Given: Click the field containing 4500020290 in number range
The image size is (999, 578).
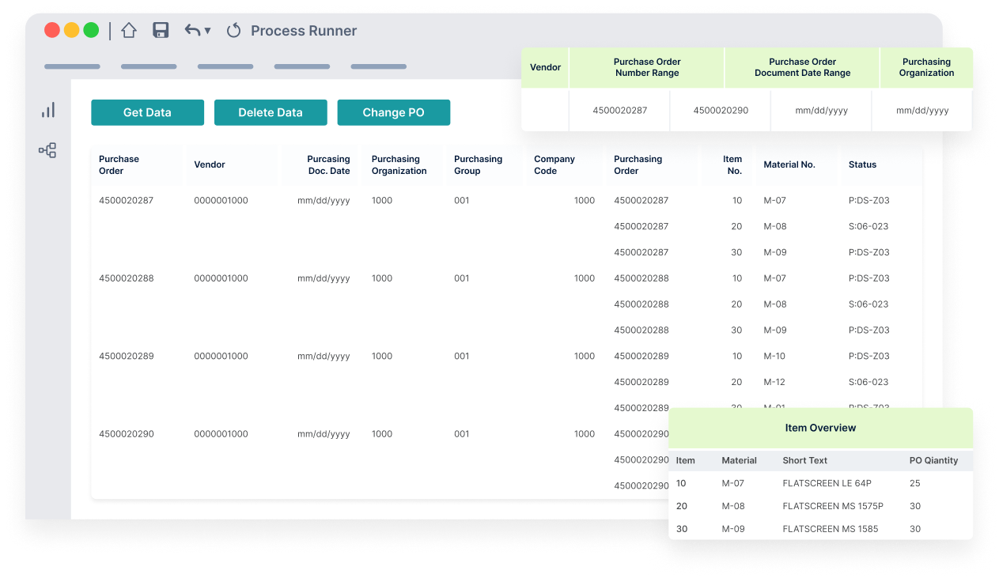Looking at the screenshot, I should (x=720, y=111).
